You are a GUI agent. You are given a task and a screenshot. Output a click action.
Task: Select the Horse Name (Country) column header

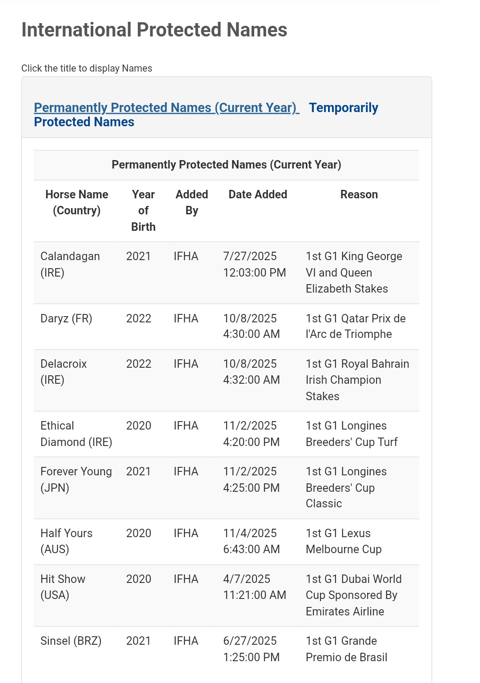77,202
